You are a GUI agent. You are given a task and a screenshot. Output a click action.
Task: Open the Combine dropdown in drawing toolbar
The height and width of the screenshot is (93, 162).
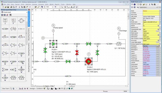pyautogui.click(x=39, y=88)
